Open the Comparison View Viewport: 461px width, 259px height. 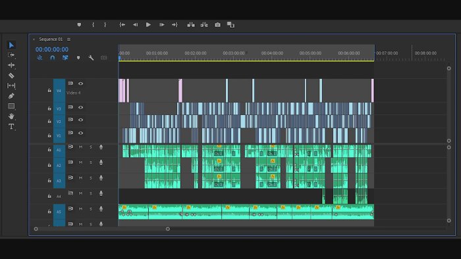(x=230, y=25)
